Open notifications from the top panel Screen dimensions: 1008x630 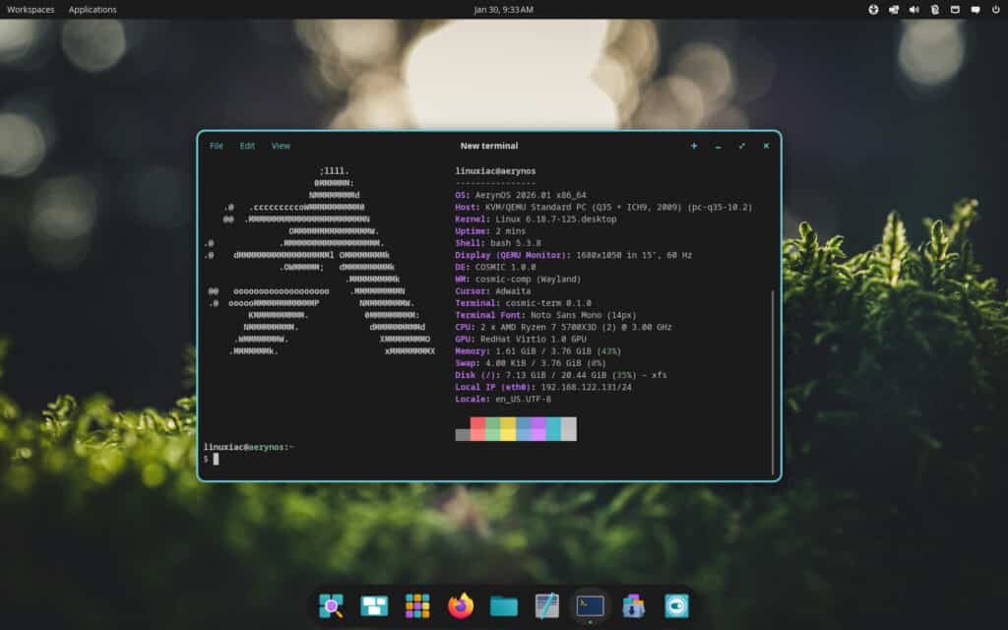tap(976, 9)
